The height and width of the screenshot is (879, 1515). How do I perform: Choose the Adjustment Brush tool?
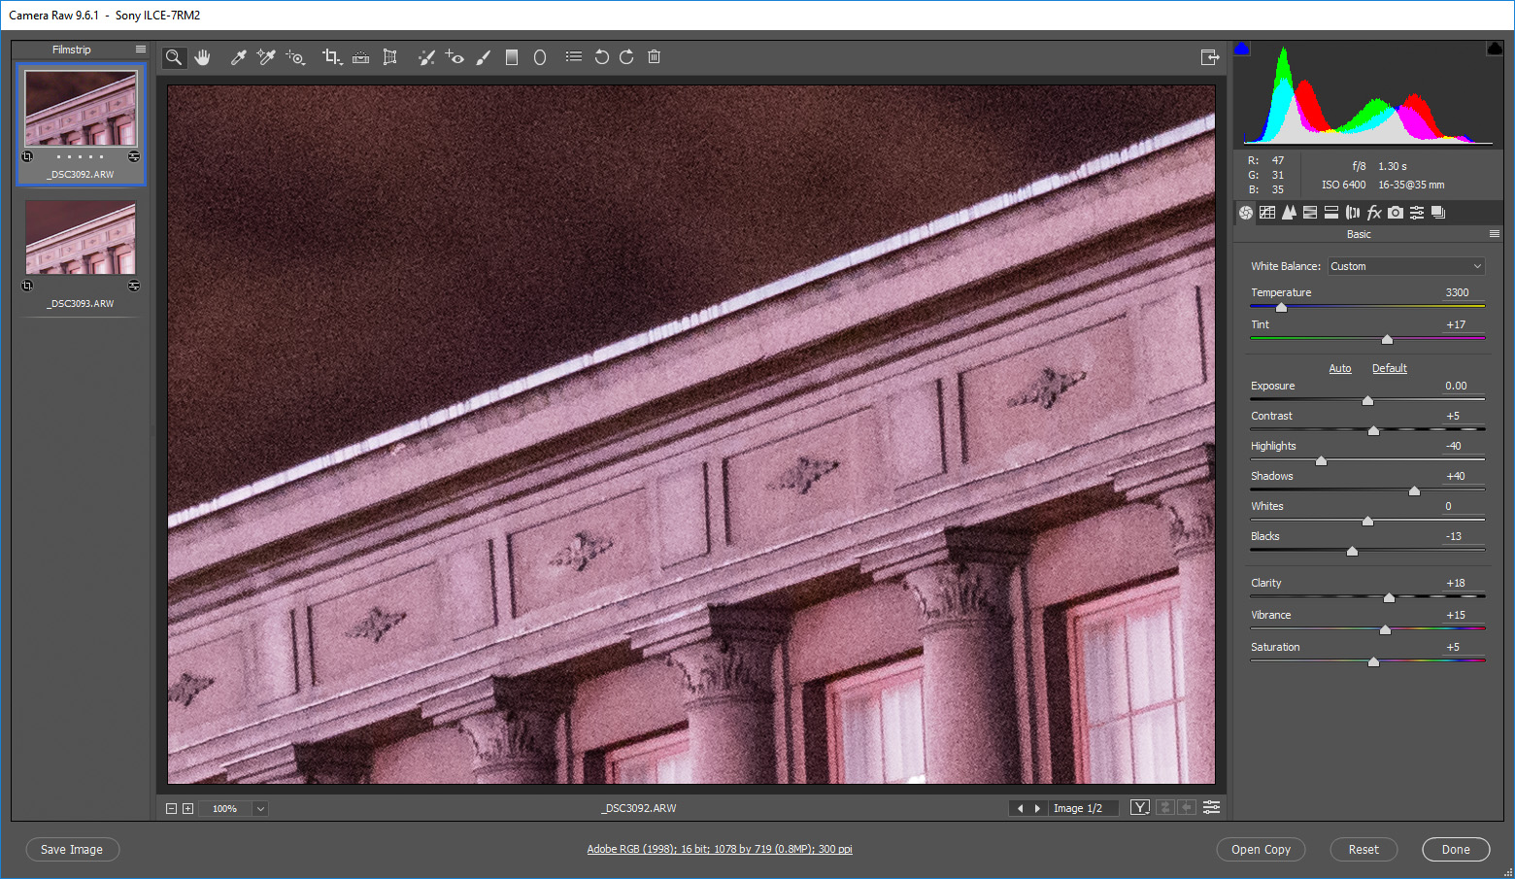(483, 57)
